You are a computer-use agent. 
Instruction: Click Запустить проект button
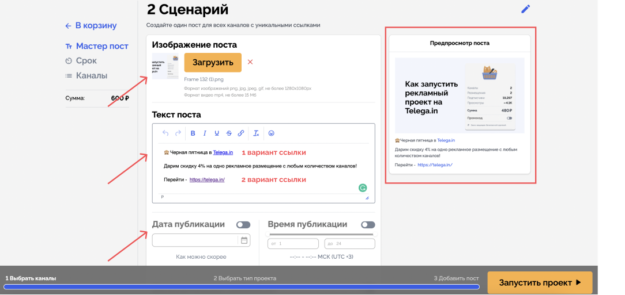click(x=540, y=283)
